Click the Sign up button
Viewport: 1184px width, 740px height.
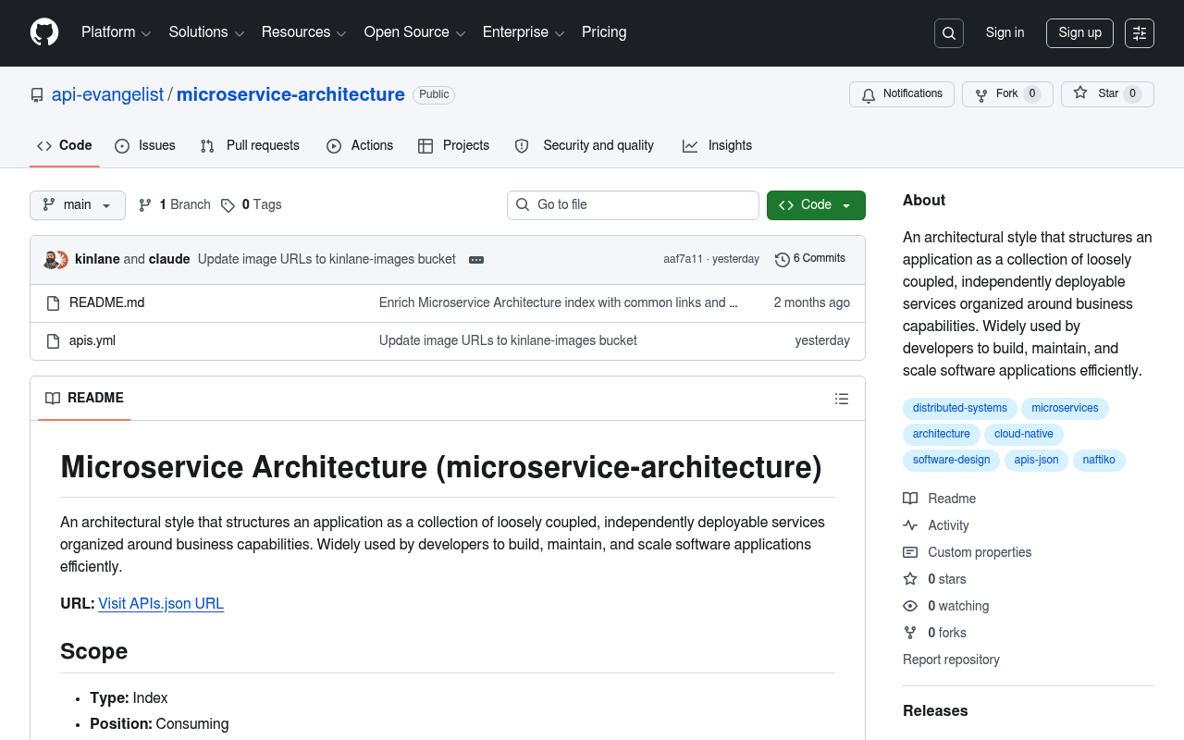click(1079, 33)
